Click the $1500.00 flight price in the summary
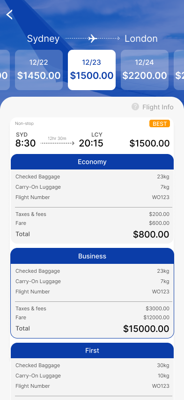The height and width of the screenshot is (400, 184). point(149,143)
